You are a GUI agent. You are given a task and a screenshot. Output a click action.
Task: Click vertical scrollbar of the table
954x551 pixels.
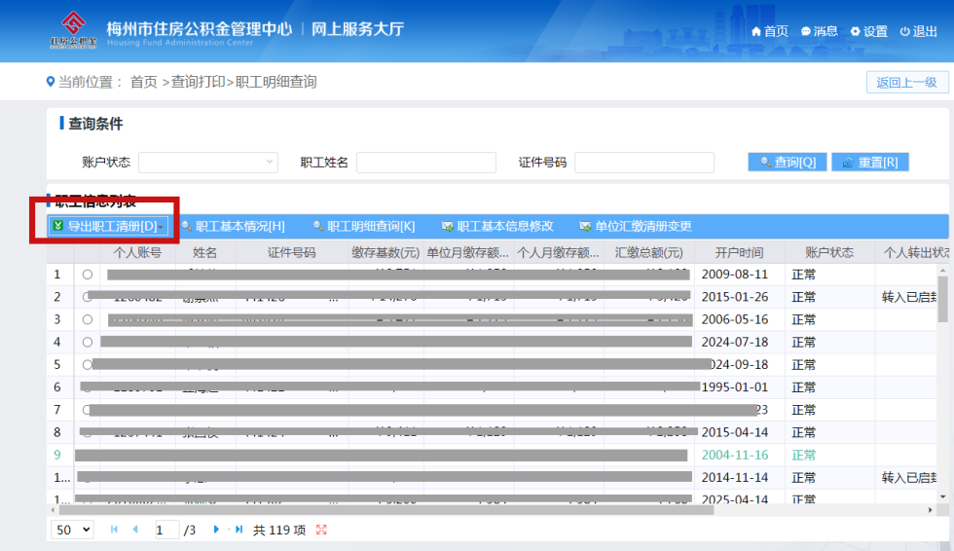[942, 298]
